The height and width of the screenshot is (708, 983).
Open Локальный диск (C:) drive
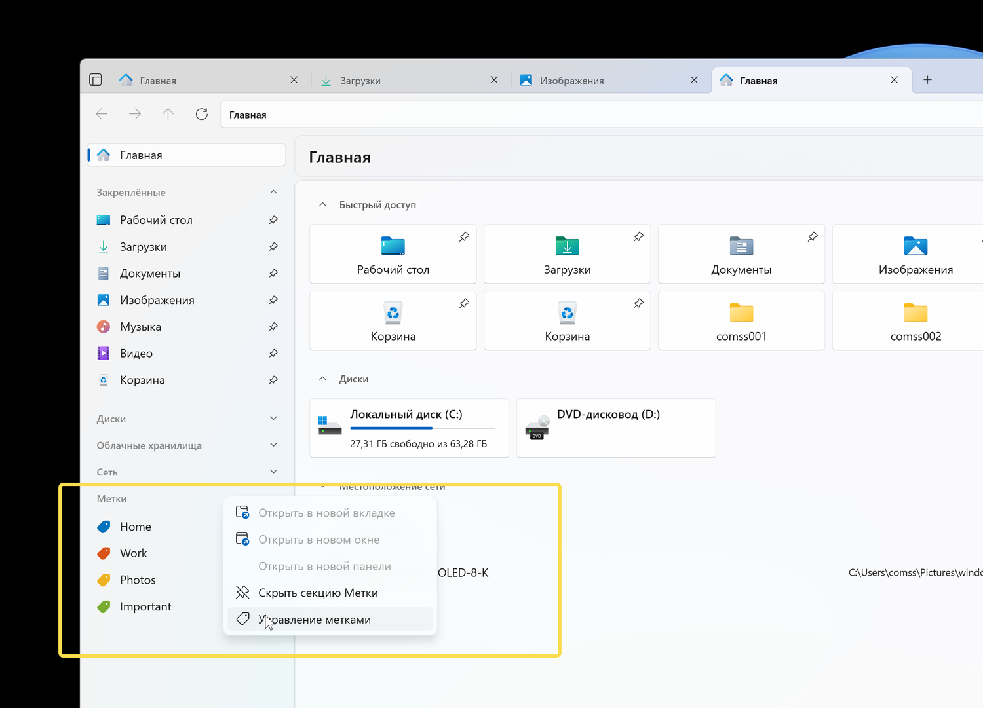[409, 428]
